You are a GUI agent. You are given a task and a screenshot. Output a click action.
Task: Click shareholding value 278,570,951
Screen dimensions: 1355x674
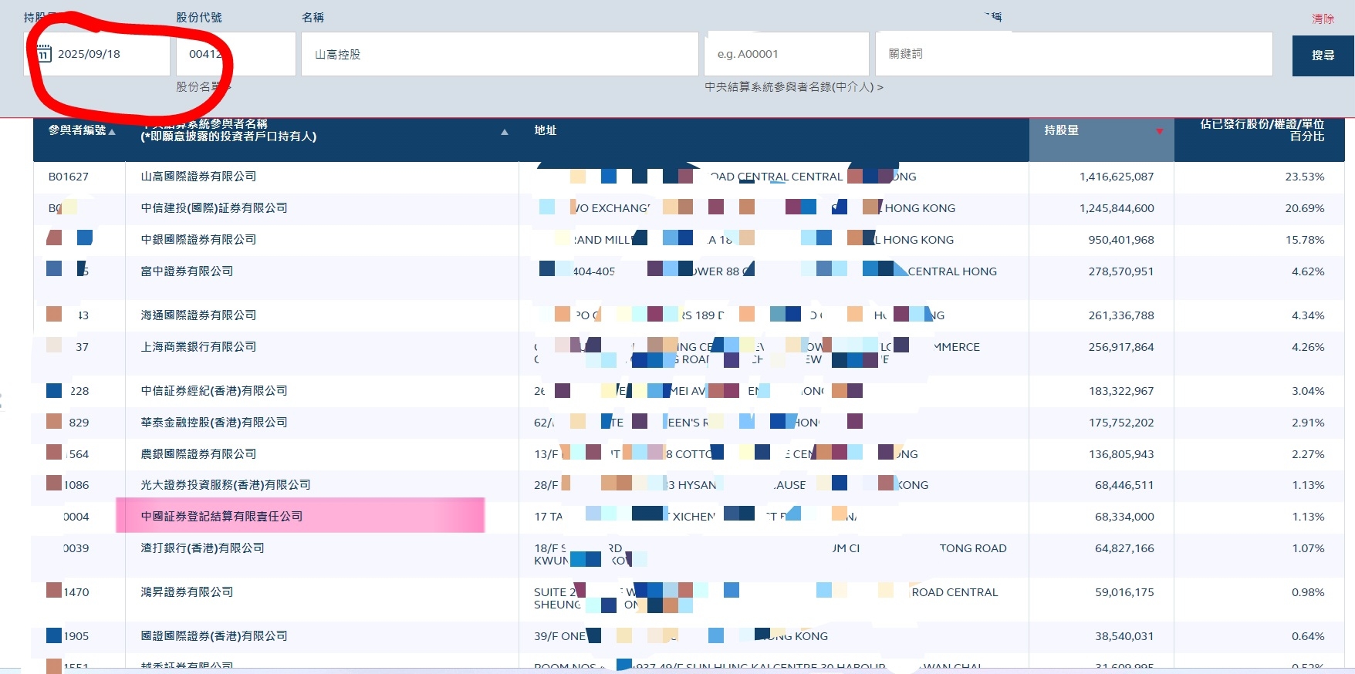1121,271
